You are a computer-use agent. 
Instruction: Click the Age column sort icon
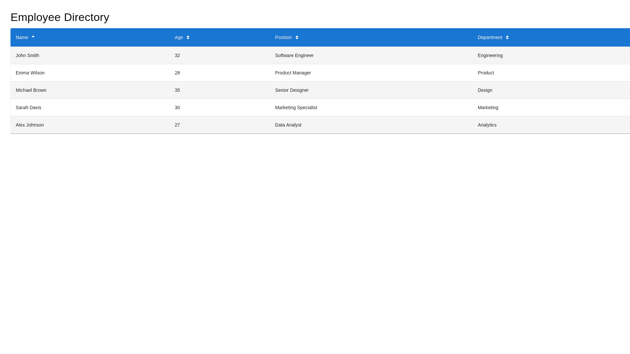coord(188,37)
